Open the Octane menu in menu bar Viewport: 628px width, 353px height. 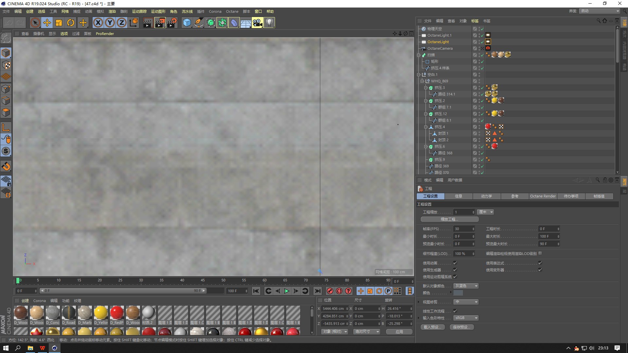[232, 11]
